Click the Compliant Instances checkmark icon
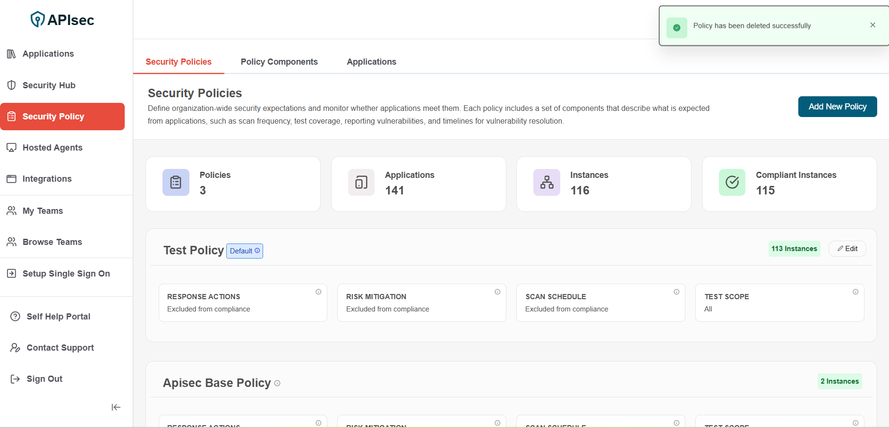The height and width of the screenshot is (428, 889). click(x=732, y=182)
